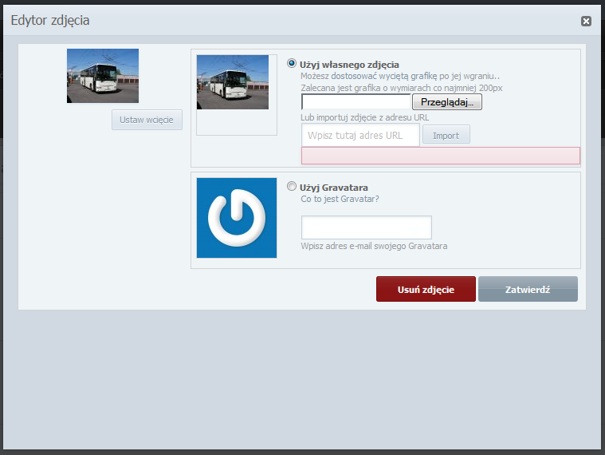This screenshot has width=605, height=455.
Task: Click the Lub importuj zdjęcie z adresu URL text
Action: (364, 117)
